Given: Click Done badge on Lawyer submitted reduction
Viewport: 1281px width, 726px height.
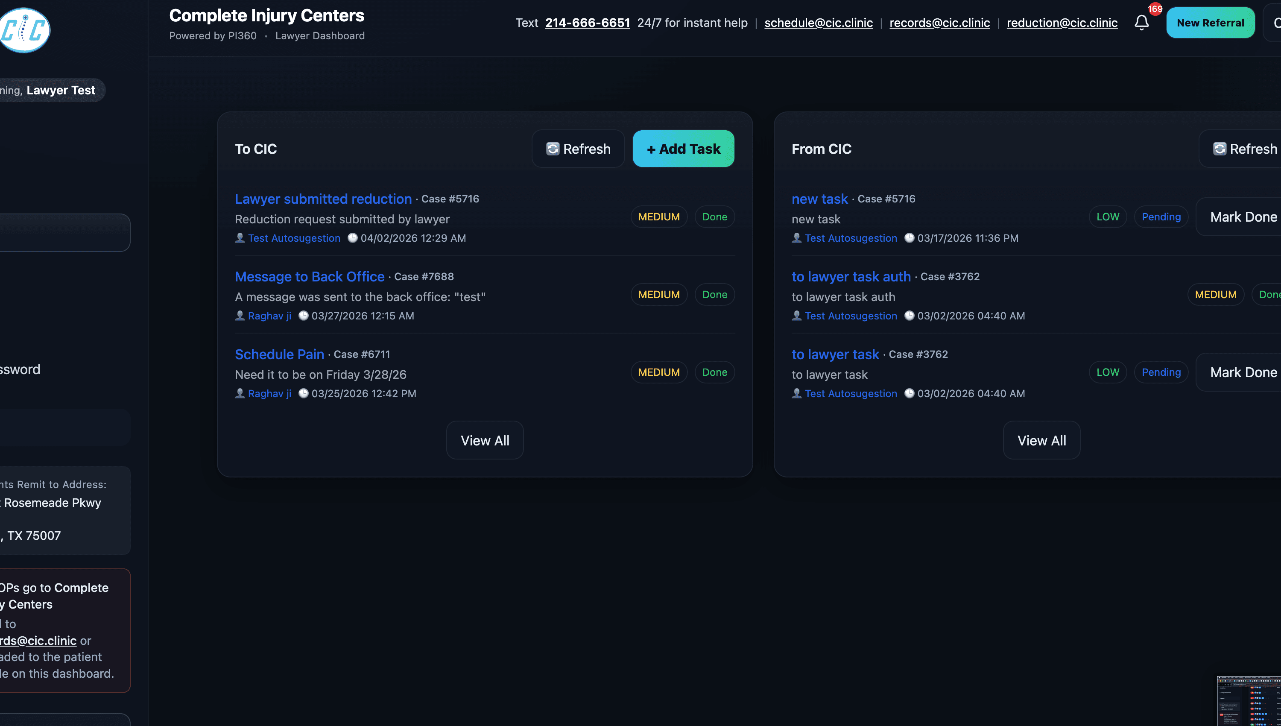Looking at the screenshot, I should point(714,217).
